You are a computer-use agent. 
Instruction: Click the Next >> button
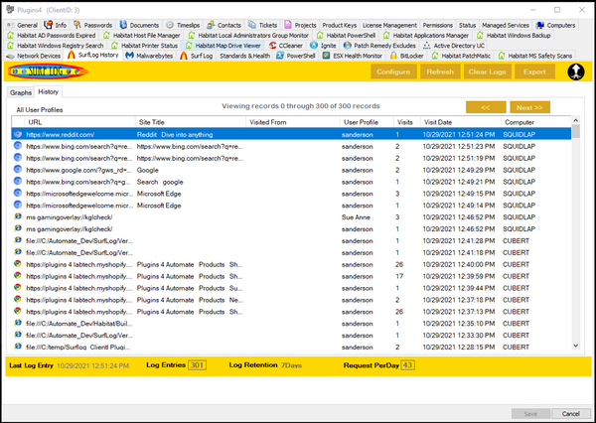[529, 107]
